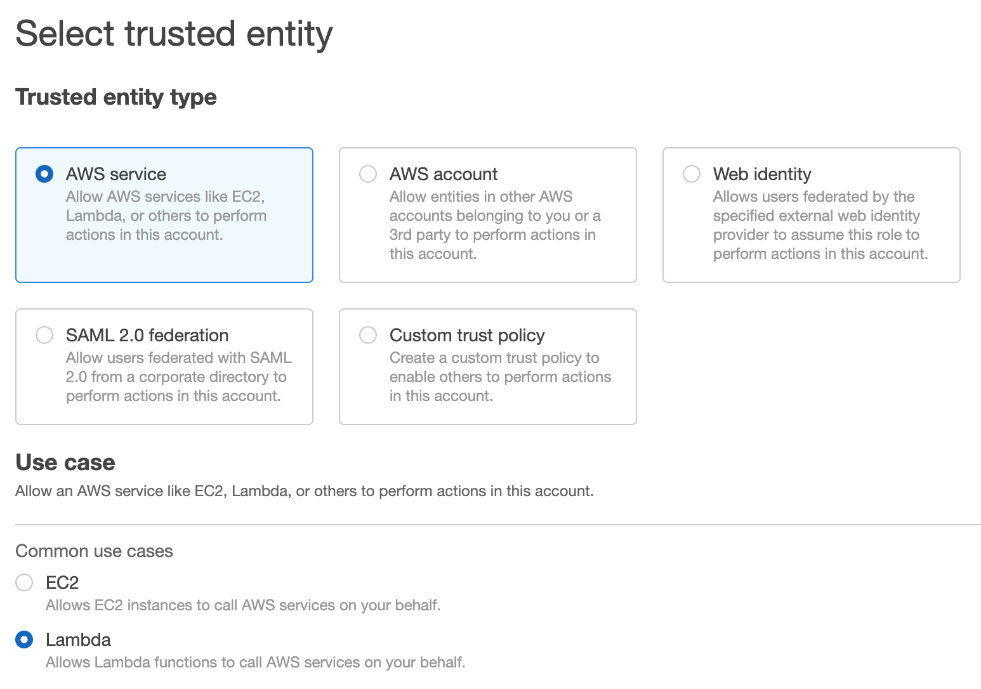
Task: Click the Common use cases section heading
Action: (93, 551)
